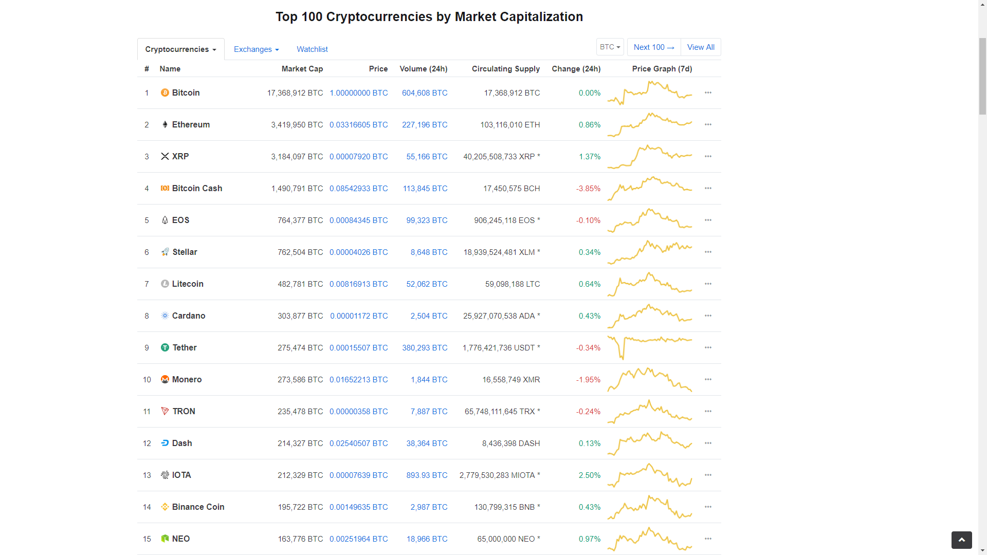Expand the Exchanges dropdown

pos(256,49)
